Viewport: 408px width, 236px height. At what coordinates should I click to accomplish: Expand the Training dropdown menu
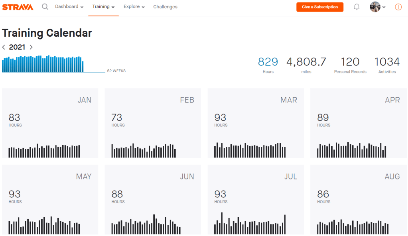[x=103, y=7]
